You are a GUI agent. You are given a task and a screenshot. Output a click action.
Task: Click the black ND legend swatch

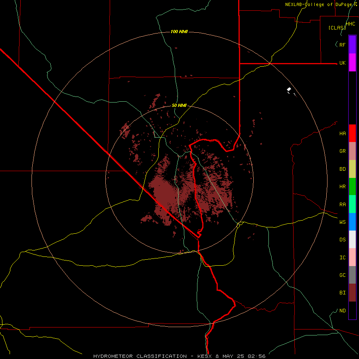(352, 310)
